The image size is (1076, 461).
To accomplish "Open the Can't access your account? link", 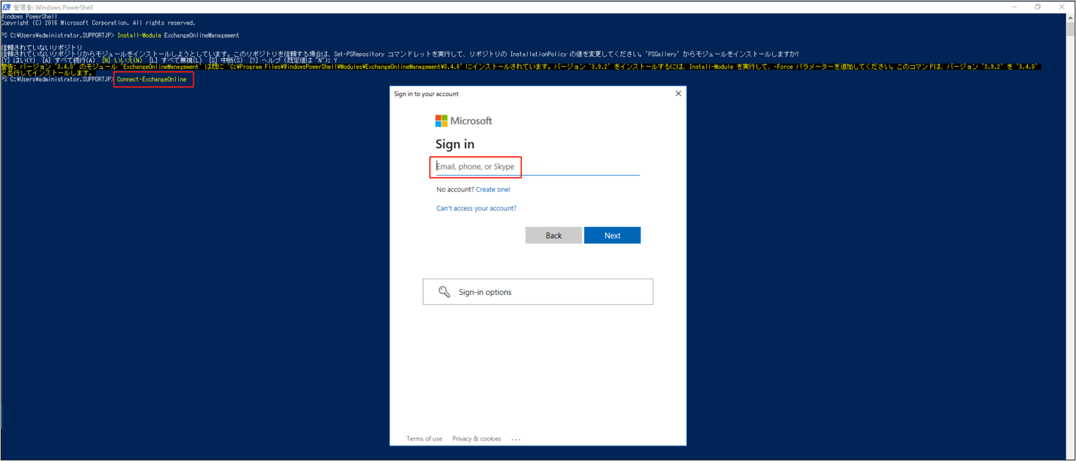I will [x=476, y=208].
